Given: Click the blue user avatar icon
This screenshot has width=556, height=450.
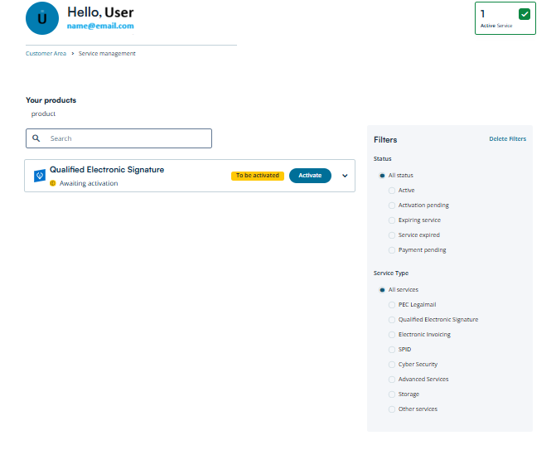Looking at the screenshot, I should coord(42,18).
